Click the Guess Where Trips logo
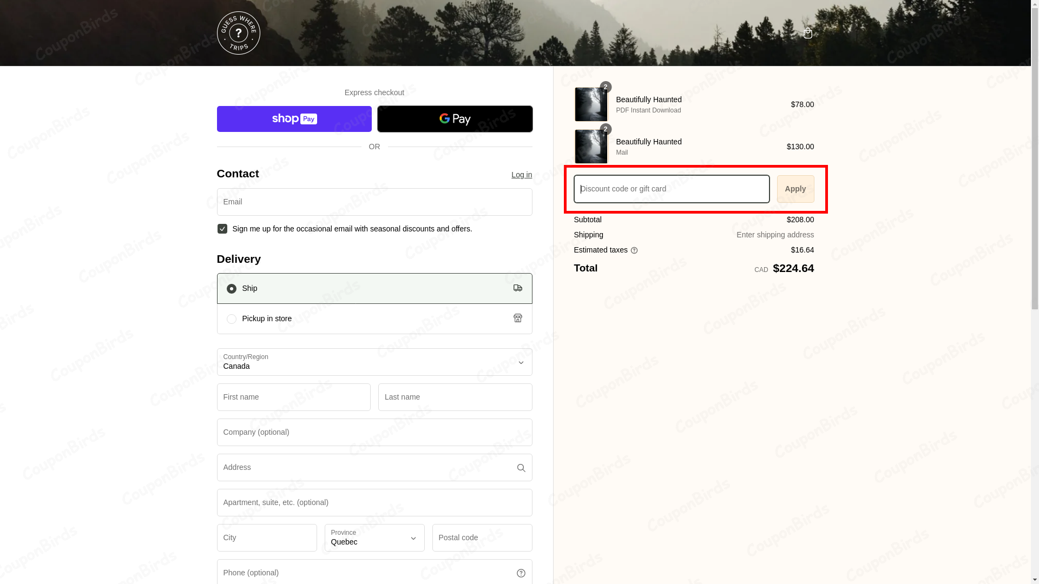Image resolution: width=1039 pixels, height=584 pixels. [238, 33]
